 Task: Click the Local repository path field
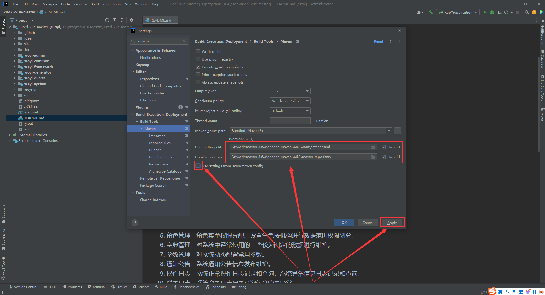point(300,157)
